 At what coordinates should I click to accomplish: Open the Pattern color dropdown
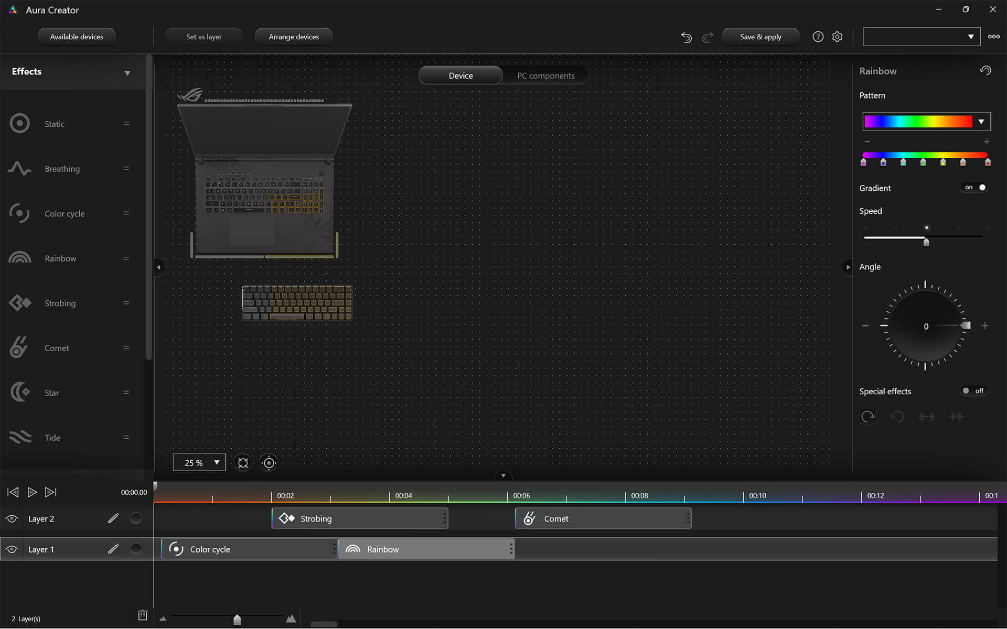(982, 121)
